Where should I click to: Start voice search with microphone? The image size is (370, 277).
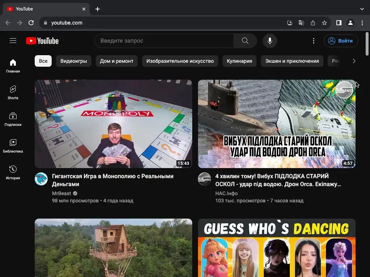[270, 41]
